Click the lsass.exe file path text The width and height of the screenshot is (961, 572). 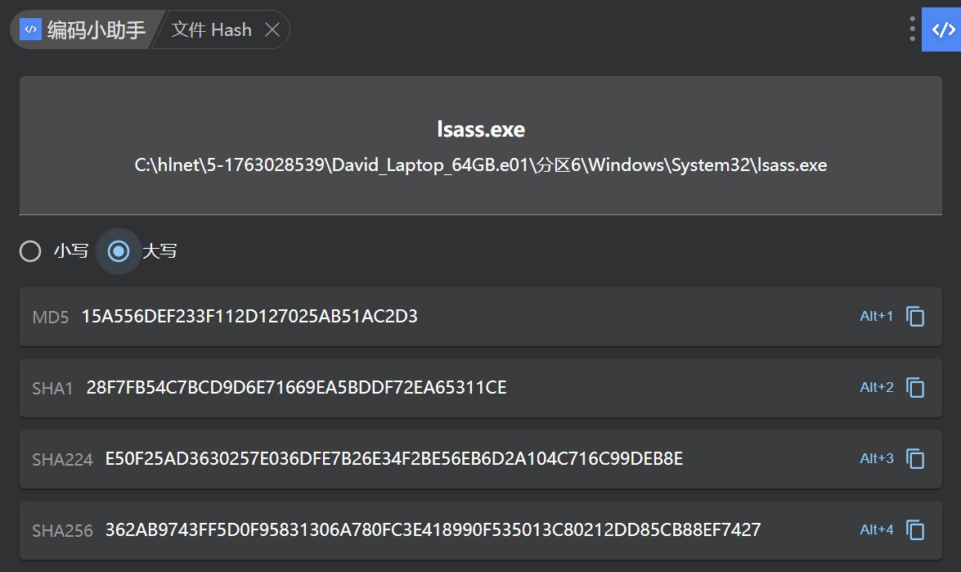[x=481, y=165]
